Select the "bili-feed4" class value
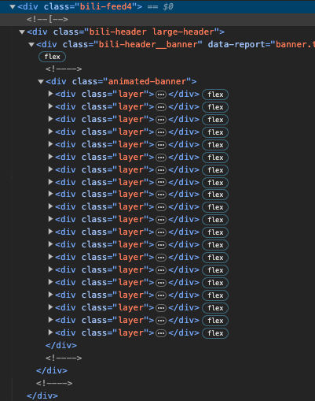This screenshot has width=315, height=401. point(106,6)
